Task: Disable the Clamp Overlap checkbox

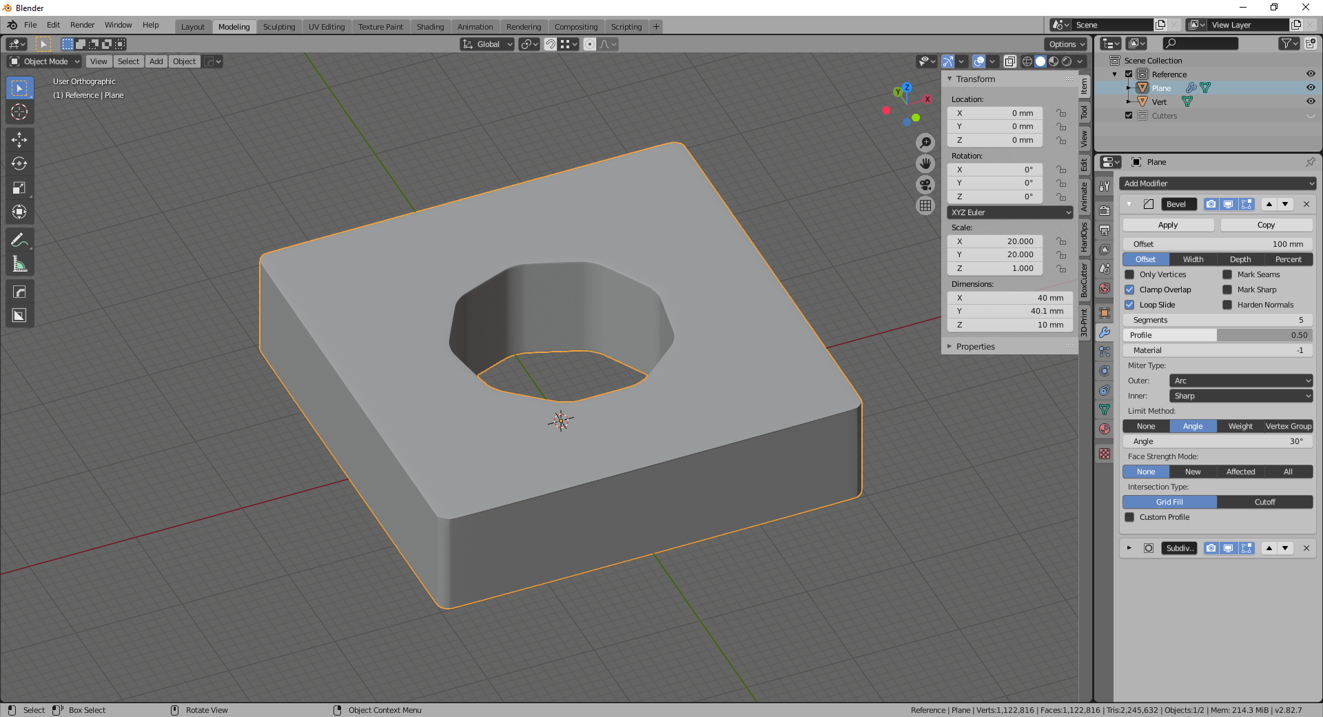Action: coord(1129,290)
